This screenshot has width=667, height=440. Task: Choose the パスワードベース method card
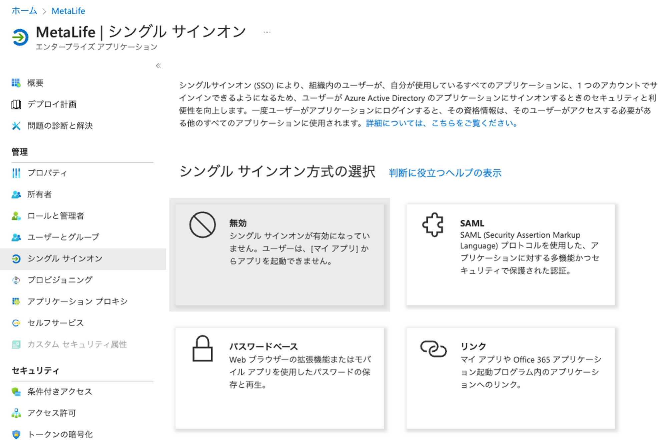pos(279,378)
